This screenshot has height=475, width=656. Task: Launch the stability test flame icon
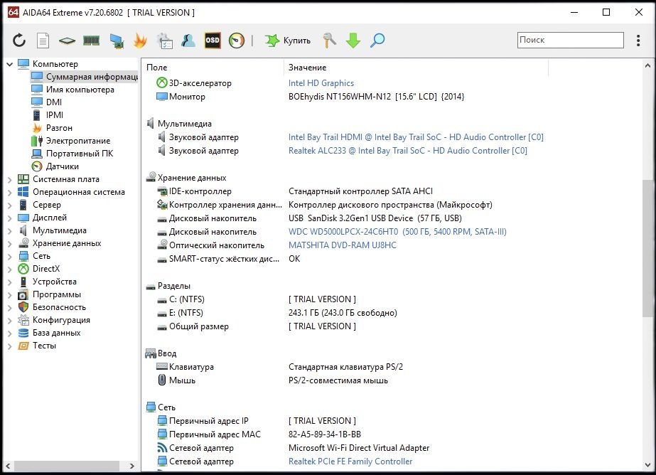click(x=140, y=41)
